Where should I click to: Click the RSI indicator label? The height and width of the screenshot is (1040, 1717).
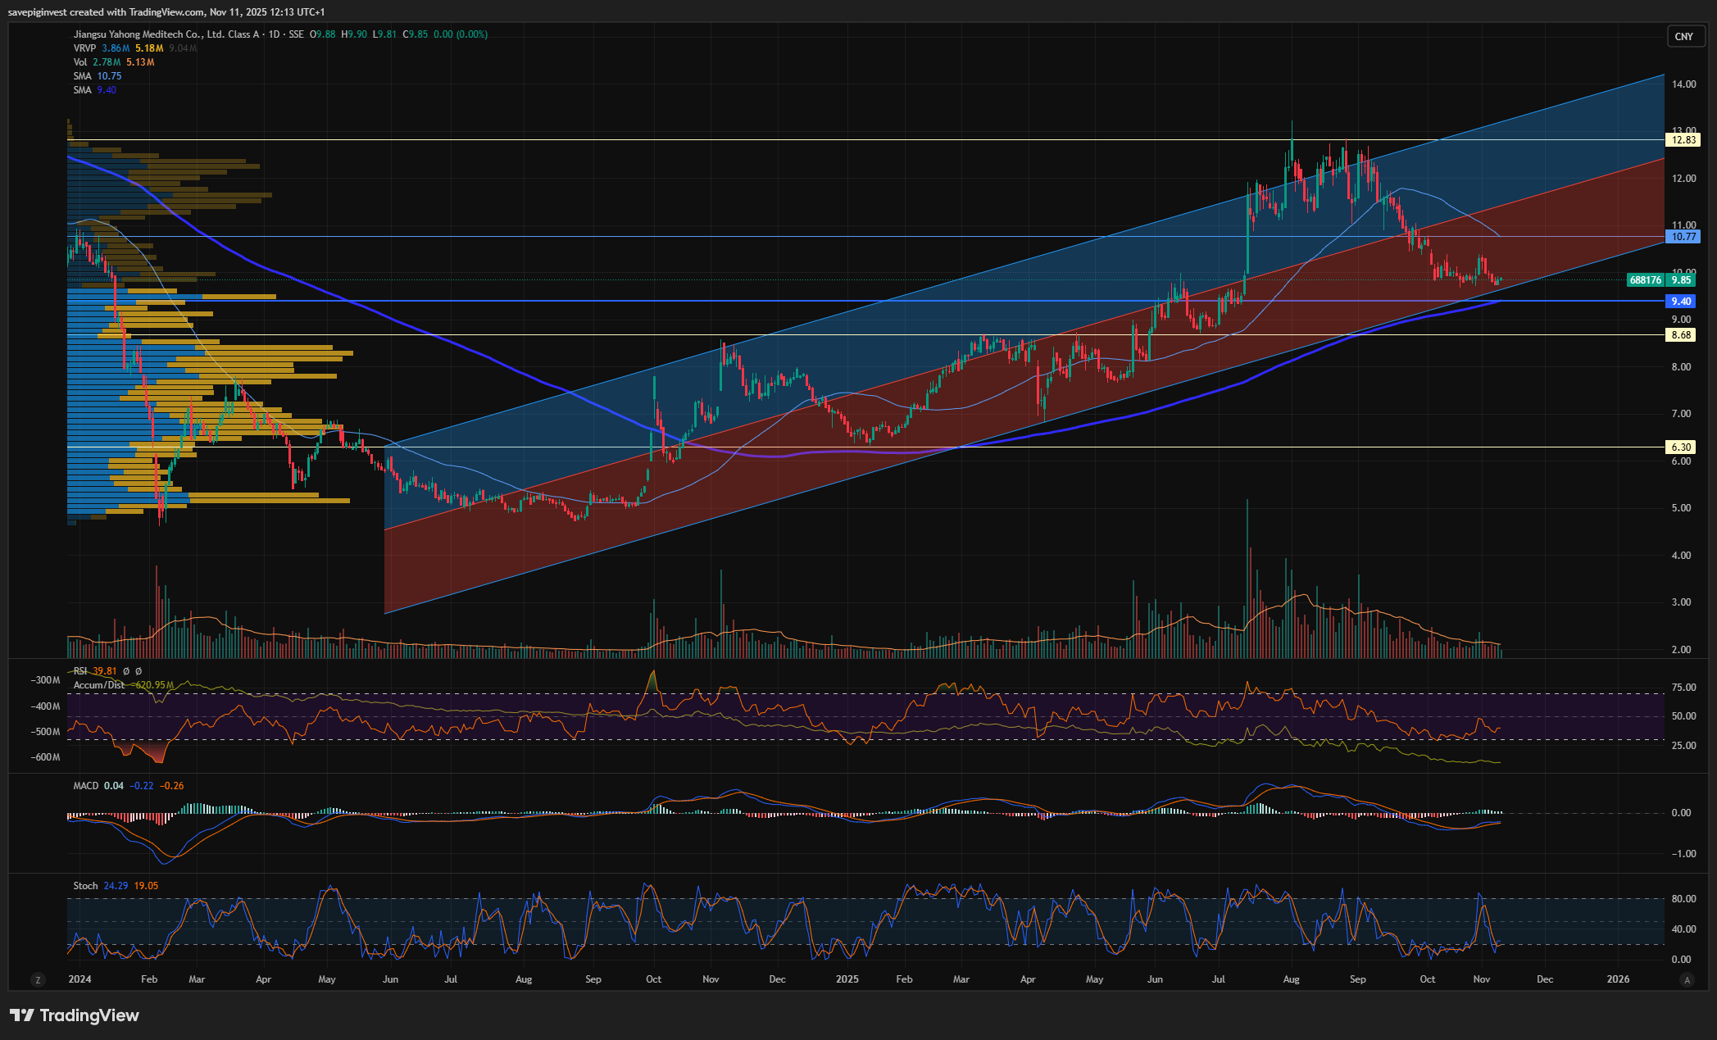point(80,671)
